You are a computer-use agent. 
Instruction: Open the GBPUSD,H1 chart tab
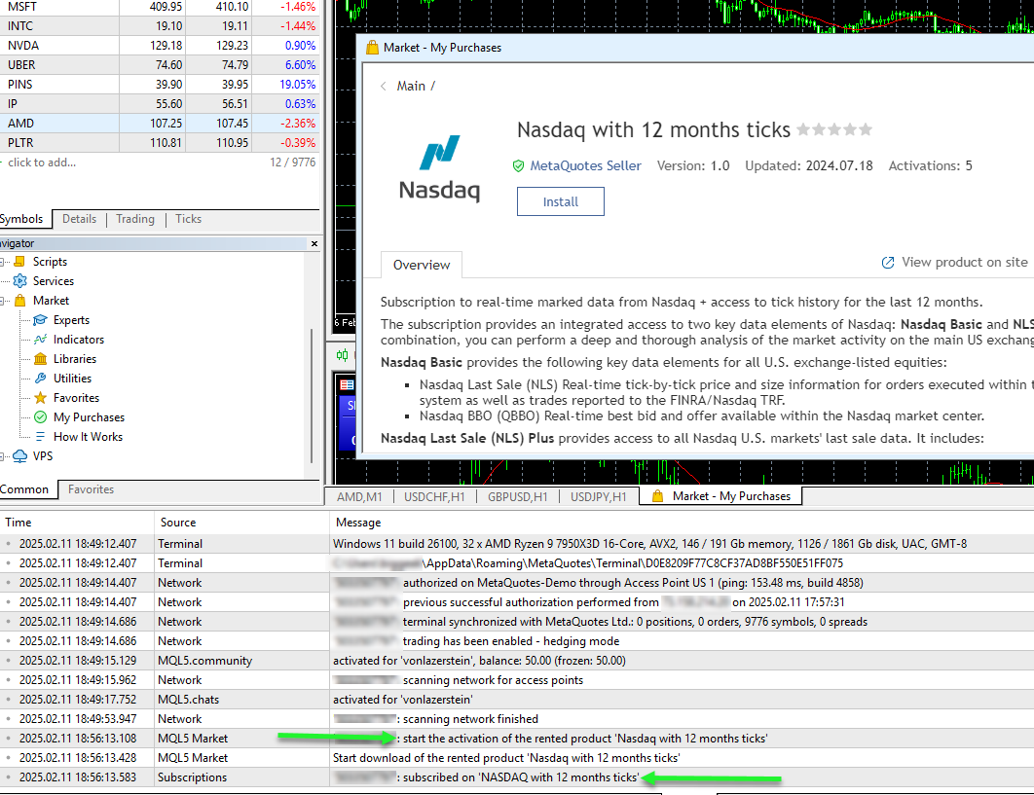[x=518, y=496]
